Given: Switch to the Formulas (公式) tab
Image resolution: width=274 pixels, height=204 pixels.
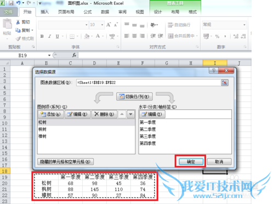Looking at the screenshot, I should pyautogui.click(x=88, y=12).
